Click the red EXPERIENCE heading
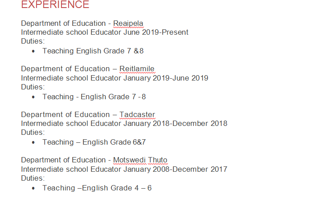Screen dimensions: 323x202 tap(55, 5)
